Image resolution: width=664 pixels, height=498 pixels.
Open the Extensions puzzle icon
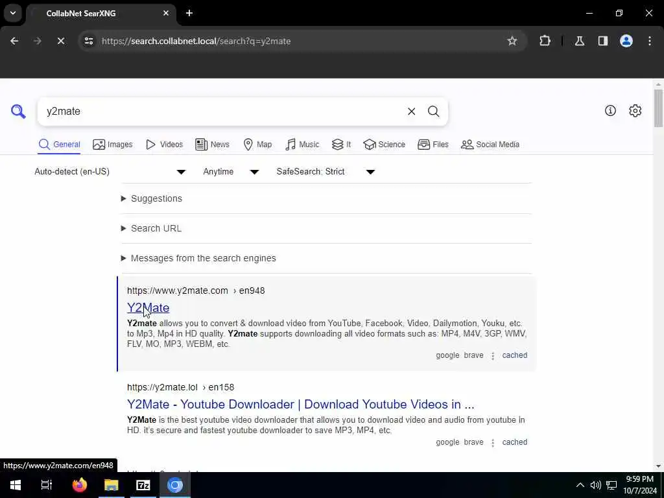click(x=545, y=41)
